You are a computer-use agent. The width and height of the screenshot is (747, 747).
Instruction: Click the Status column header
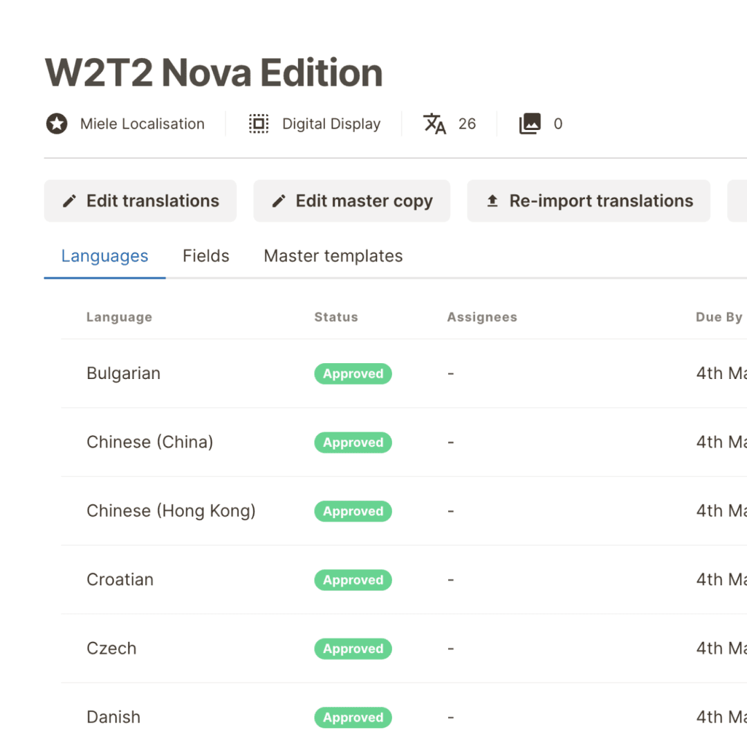(336, 317)
